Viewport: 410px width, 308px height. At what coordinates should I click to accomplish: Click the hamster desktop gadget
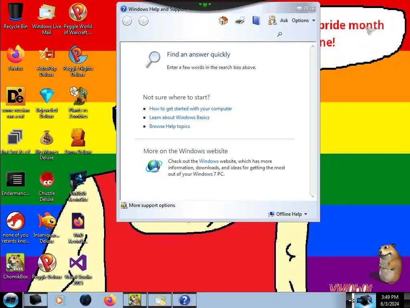[389, 263]
